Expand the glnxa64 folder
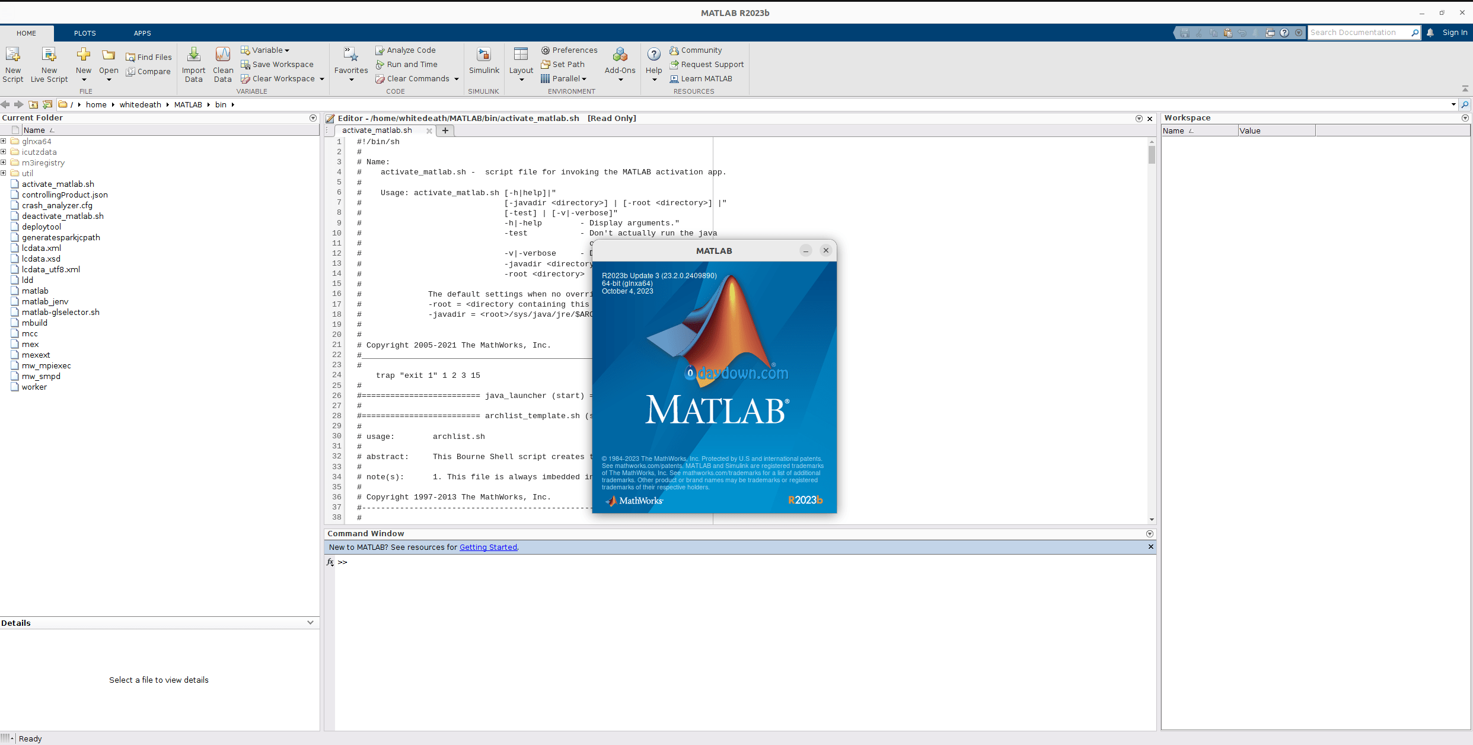 4,141
